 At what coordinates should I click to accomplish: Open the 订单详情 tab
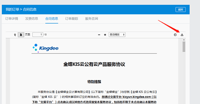12,19
